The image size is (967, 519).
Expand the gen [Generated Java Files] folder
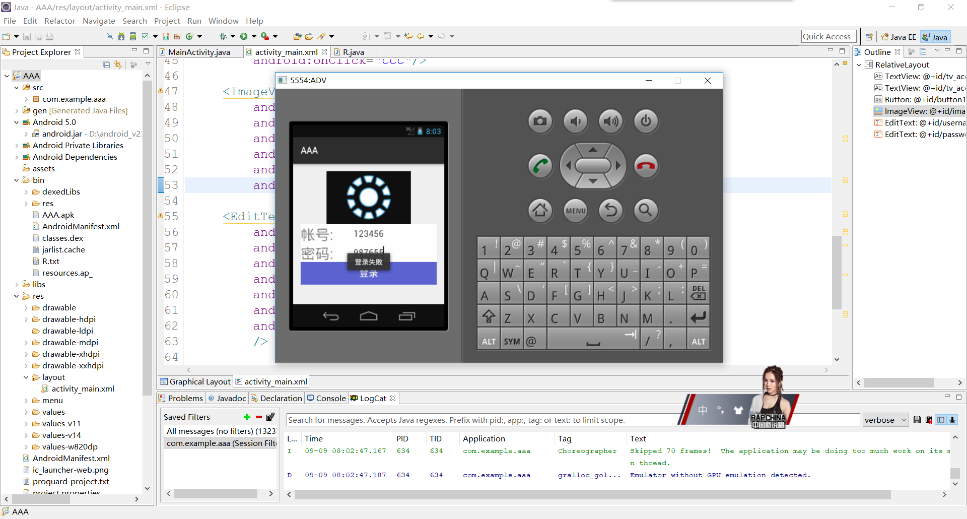(17, 111)
